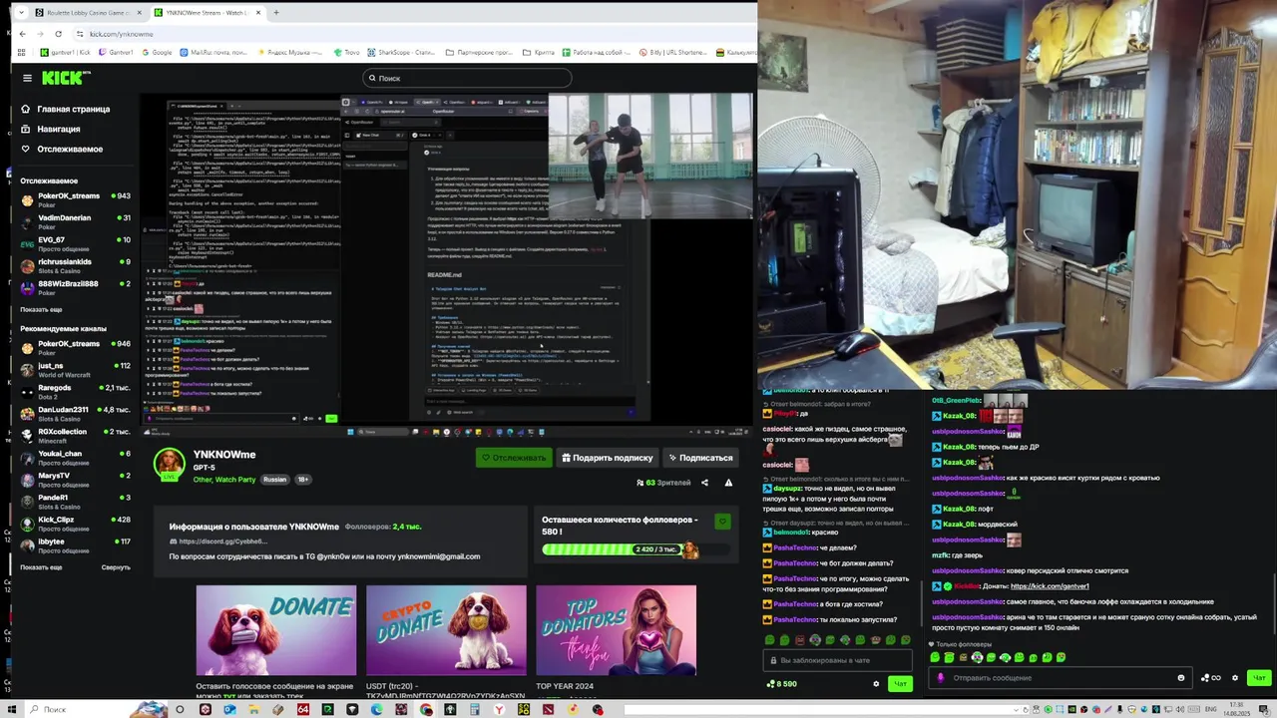Open the browser tab search dropdown
The width and height of the screenshot is (1277, 718).
click(21, 13)
